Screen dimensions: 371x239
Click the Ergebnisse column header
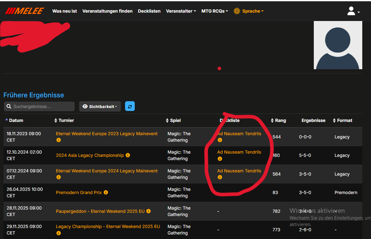coord(313,120)
